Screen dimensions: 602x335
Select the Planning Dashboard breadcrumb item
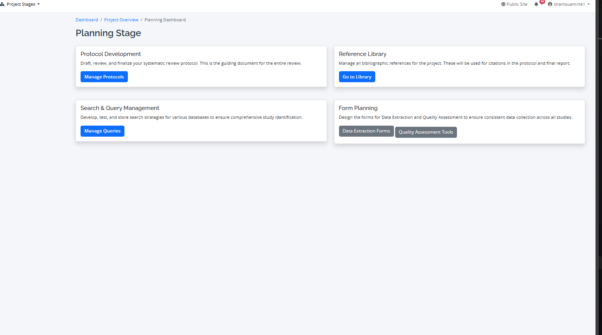(x=165, y=20)
